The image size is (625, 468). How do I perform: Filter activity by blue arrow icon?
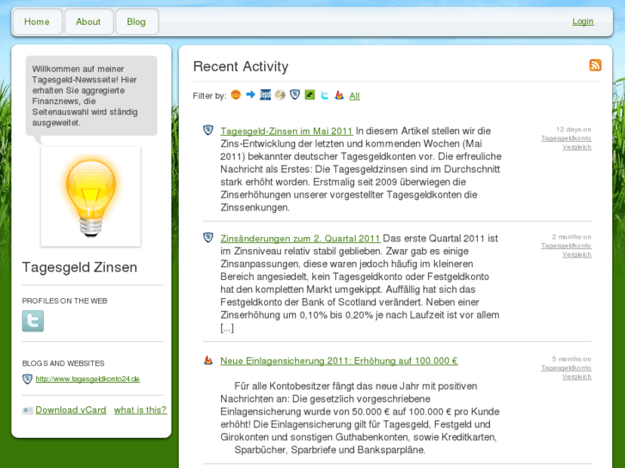tap(250, 95)
